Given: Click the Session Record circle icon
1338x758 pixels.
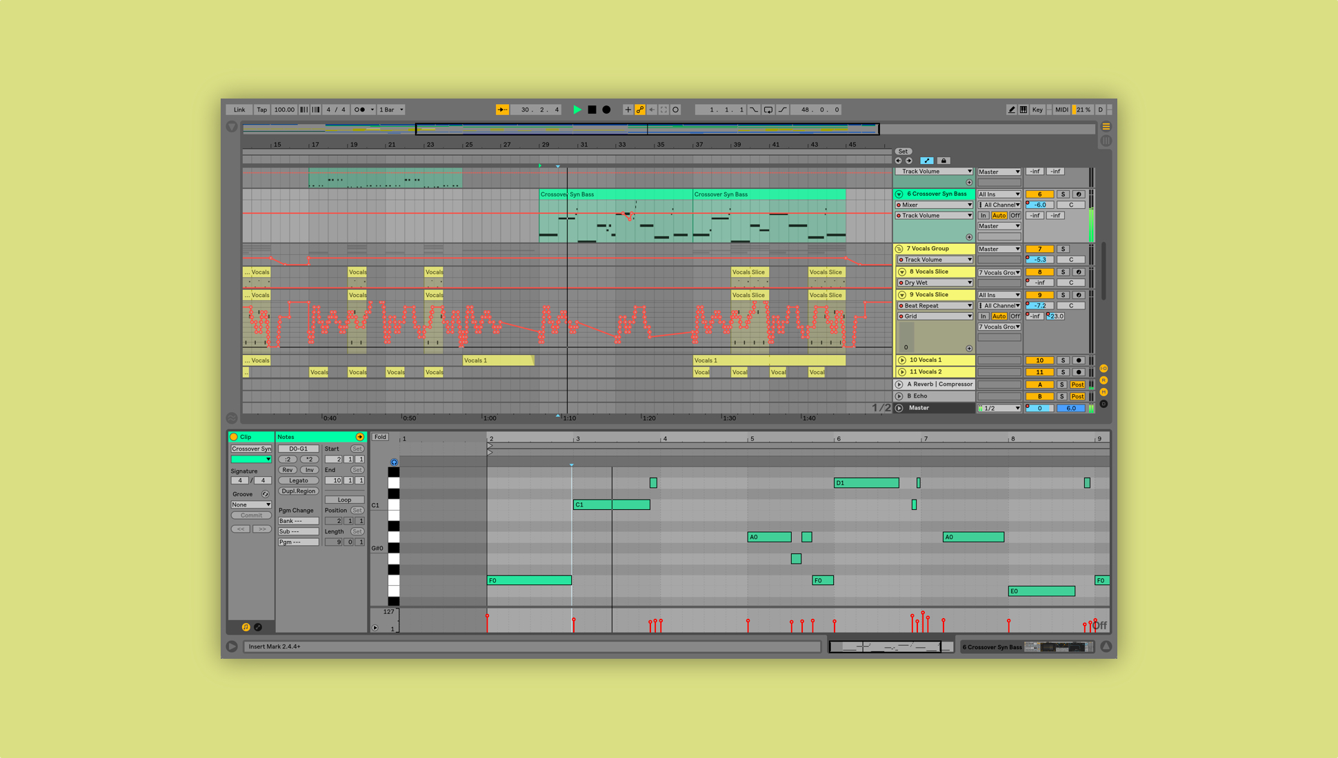Looking at the screenshot, I should pyautogui.click(x=676, y=110).
